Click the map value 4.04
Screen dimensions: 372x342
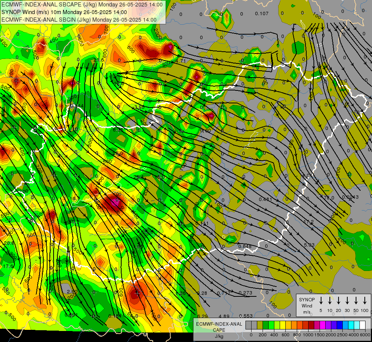pyautogui.click(x=307, y=176)
